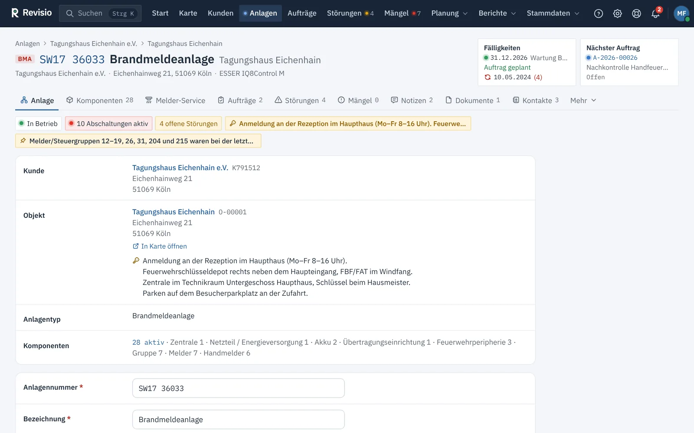Click the Bezeichnung input field
The width and height of the screenshot is (694, 433).
click(x=238, y=419)
